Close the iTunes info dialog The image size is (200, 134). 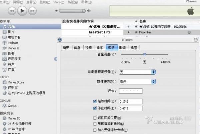pos(196,40)
